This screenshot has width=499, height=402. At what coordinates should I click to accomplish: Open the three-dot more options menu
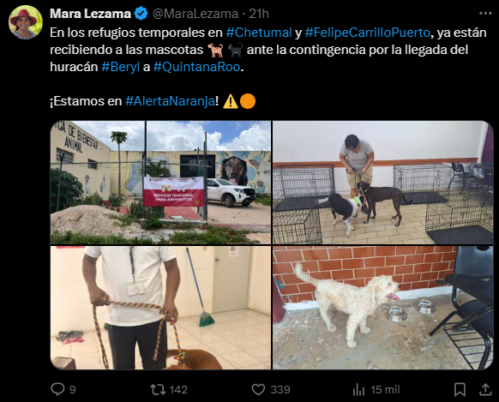(x=485, y=14)
